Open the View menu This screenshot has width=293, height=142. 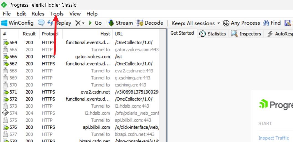pyautogui.click(x=75, y=14)
